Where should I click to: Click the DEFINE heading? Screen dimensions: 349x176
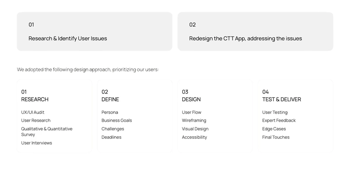(x=110, y=99)
